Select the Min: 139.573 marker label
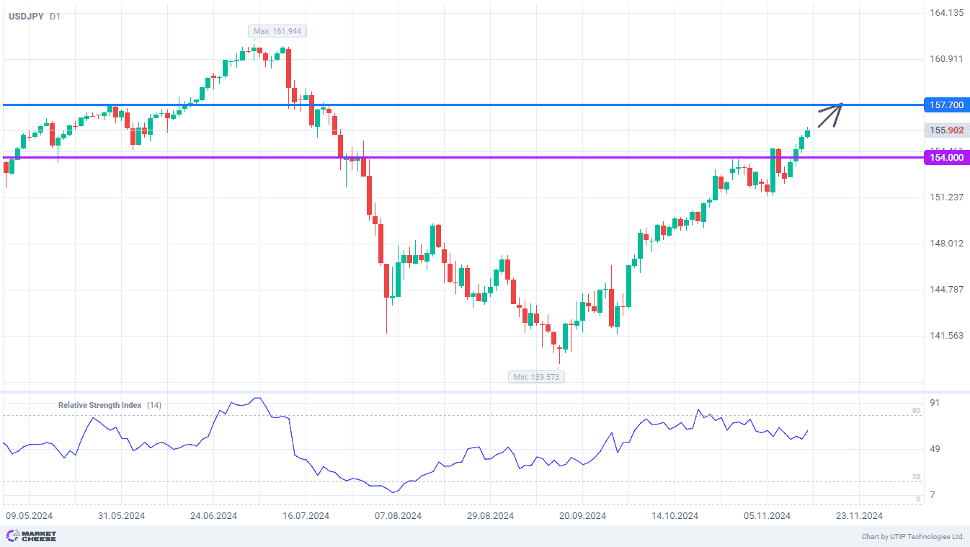Viewport: 970px width, 547px height. coord(536,376)
